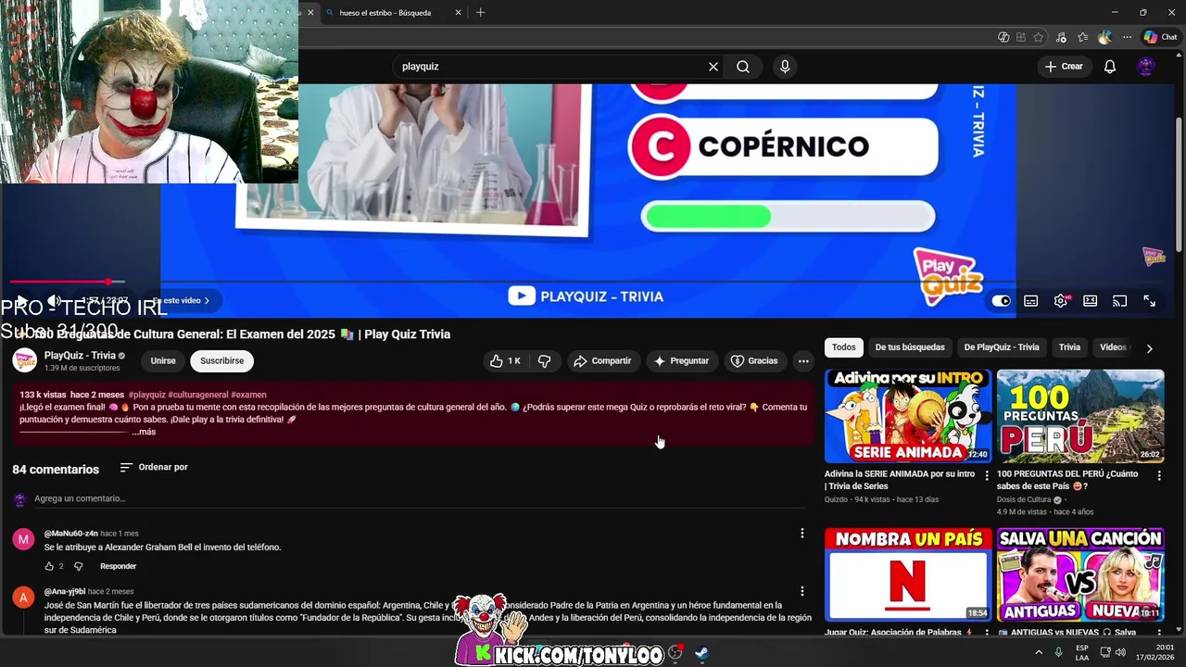Open options menu for @MaNu60-z4n comment
Image resolution: width=1186 pixels, height=667 pixels.
(802, 534)
